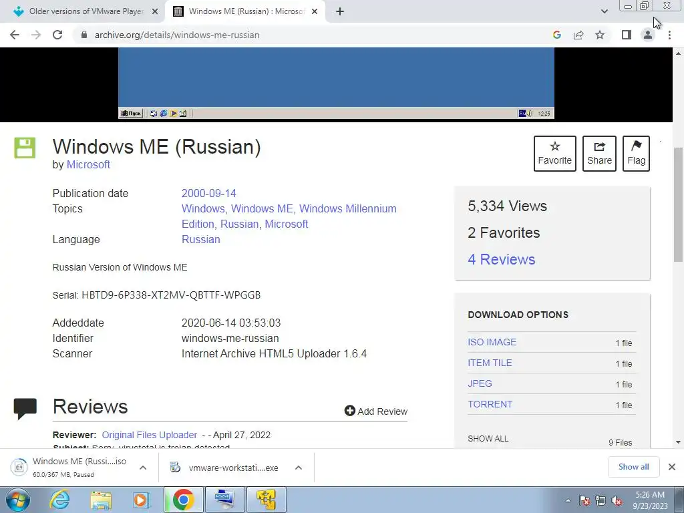Add this item to Favorites
The width and height of the screenshot is (684, 513).
coord(554,154)
